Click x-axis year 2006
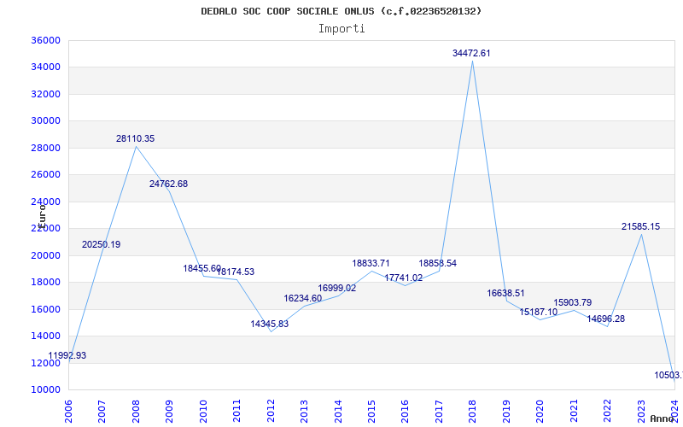Screen dimensions: 683x427 click(68, 411)
